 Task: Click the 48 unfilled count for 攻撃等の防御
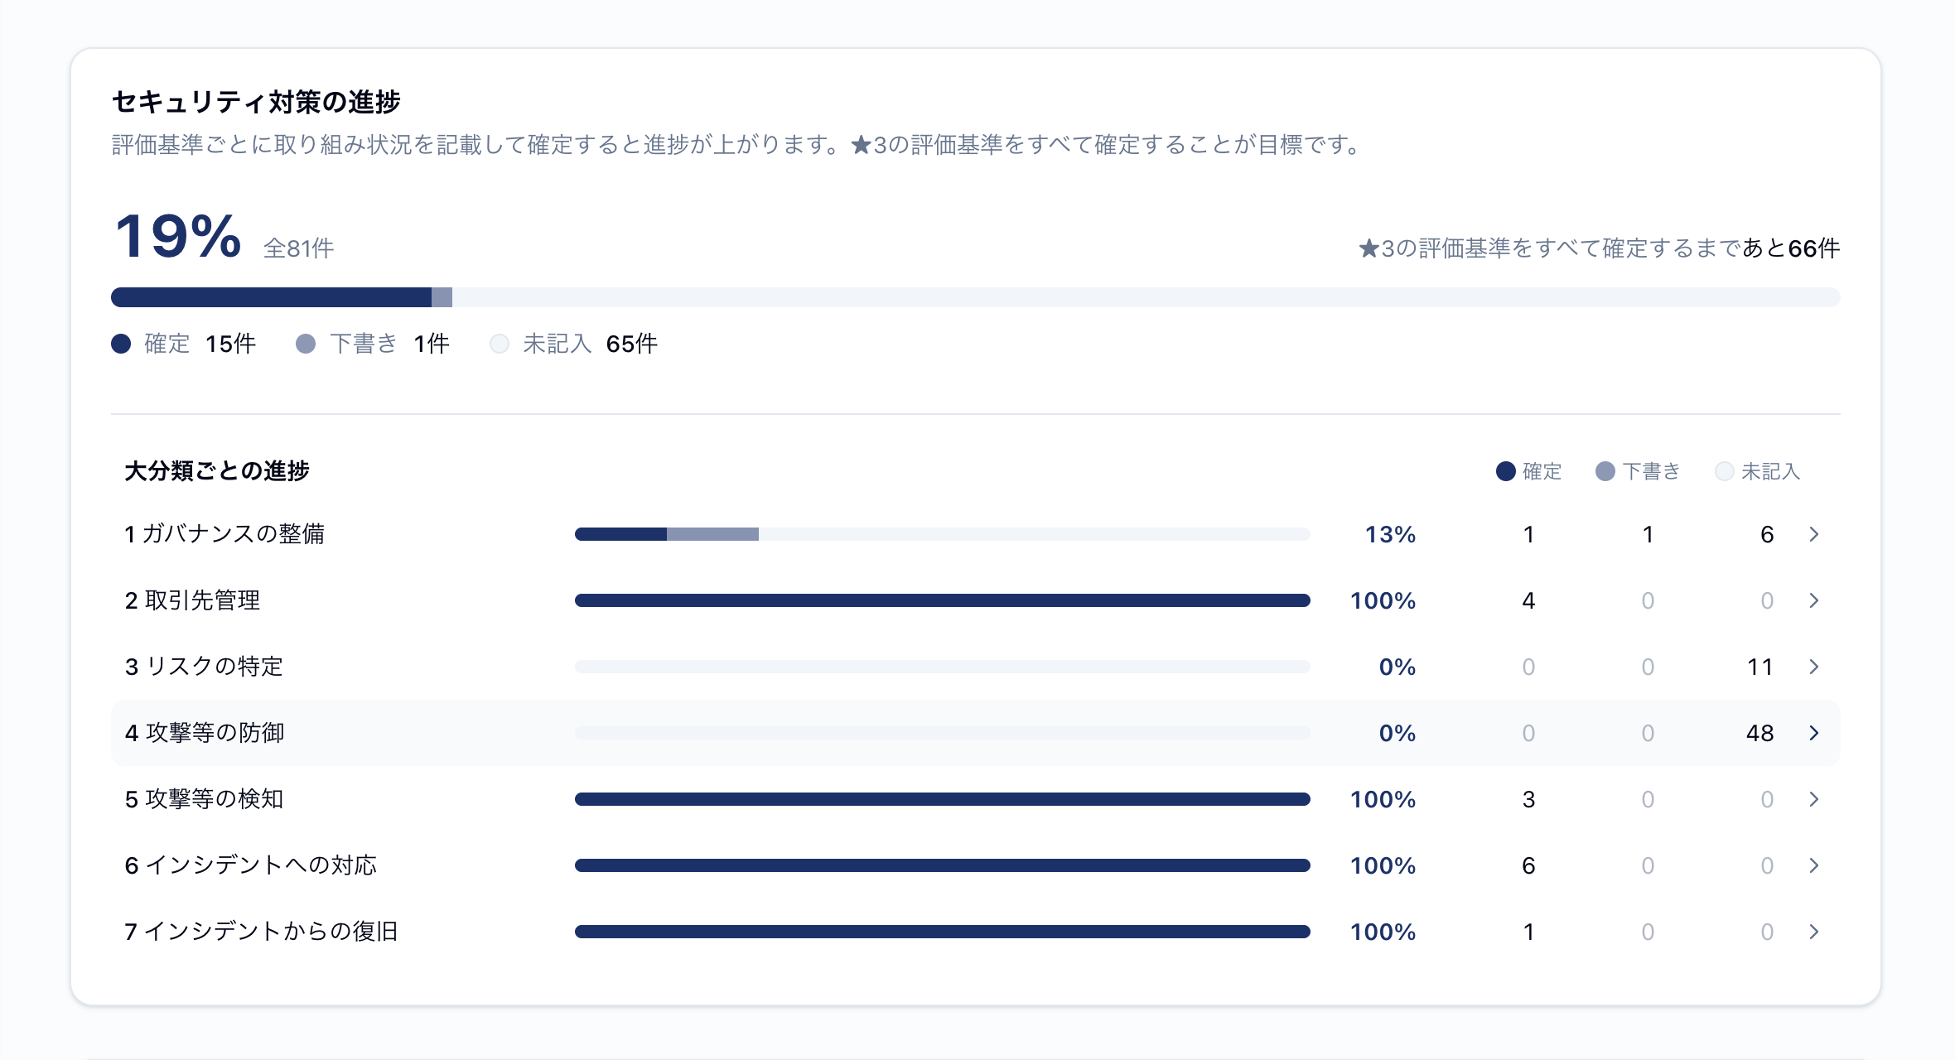tap(1759, 733)
